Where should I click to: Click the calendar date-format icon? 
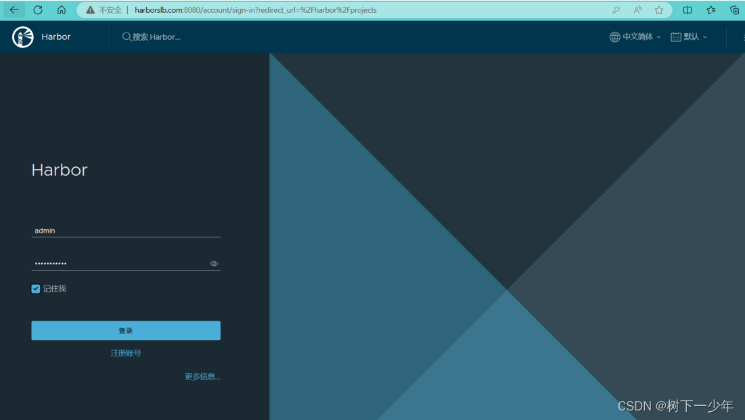click(x=675, y=37)
